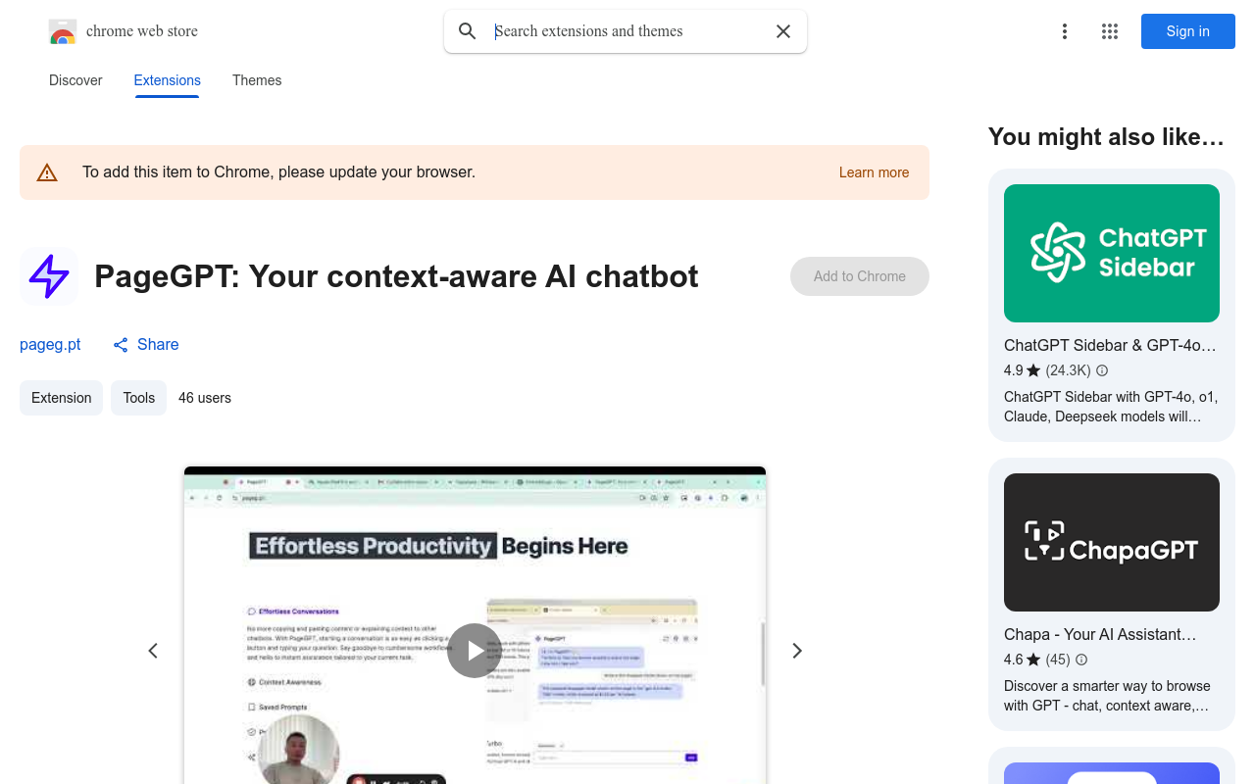Click the ChatGPT Sidebar 4.9 star rating
The height and width of the screenshot is (784, 1255).
[1023, 370]
